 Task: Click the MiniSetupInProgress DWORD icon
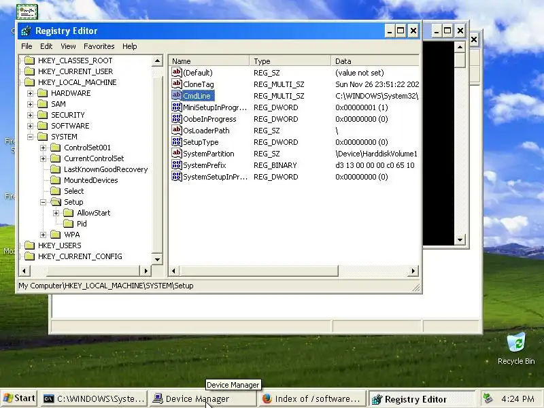(177, 107)
